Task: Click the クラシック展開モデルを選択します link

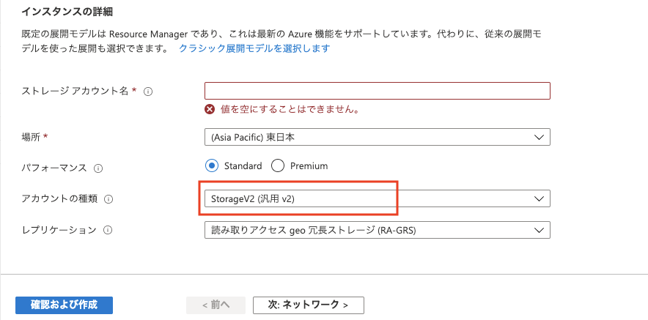Action: [254, 48]
